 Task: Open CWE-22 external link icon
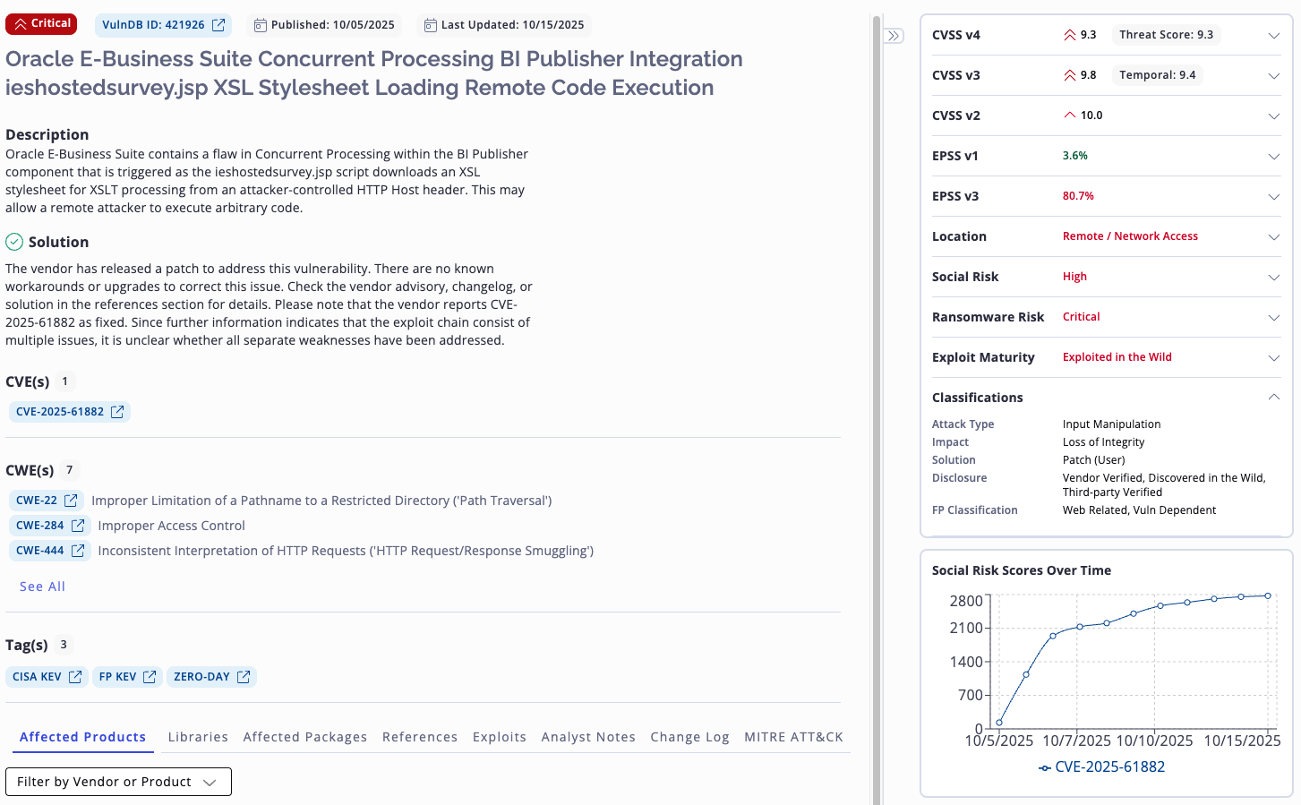point(71,501)
